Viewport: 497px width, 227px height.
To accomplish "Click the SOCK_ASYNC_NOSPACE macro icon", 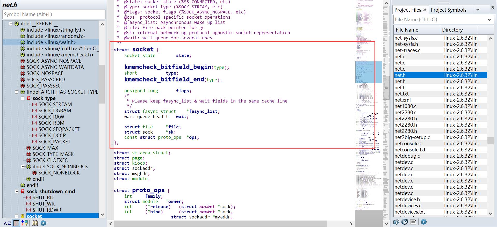I will 23,61.
